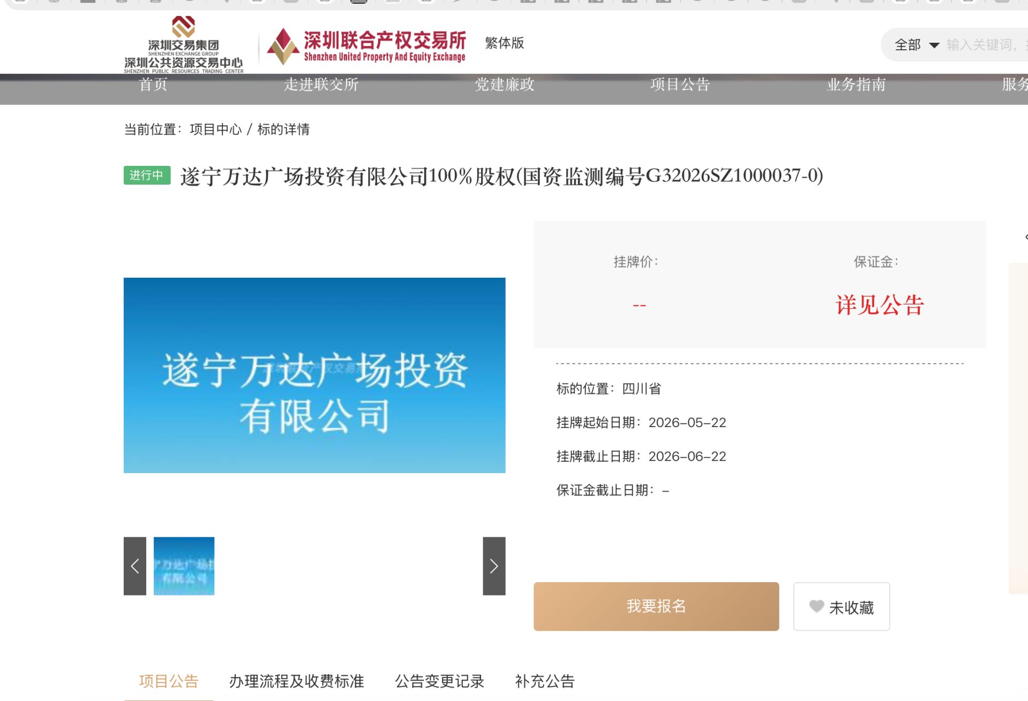Show next image with right arrow
This screenshot has height=701, width=1028.
(x=494, y=566)
